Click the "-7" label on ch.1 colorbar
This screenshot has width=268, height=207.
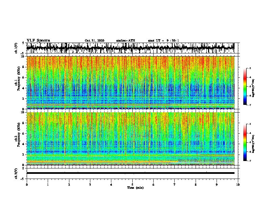(x=250, y=105)
